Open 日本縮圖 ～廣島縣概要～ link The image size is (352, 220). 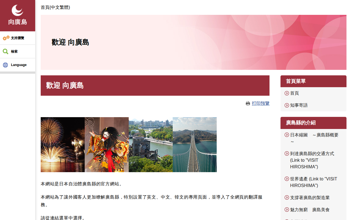point(314,138)
